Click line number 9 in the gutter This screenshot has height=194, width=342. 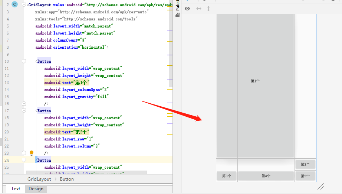point(8,54)
